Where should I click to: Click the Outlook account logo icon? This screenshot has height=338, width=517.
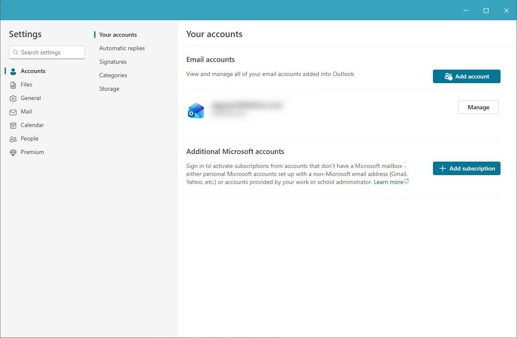(x=196, y=111)
